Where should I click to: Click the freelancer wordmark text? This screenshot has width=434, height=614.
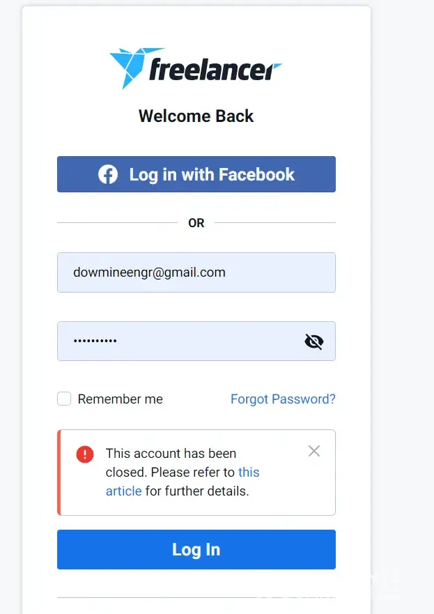pyautogui.click(x=215, y=69)
